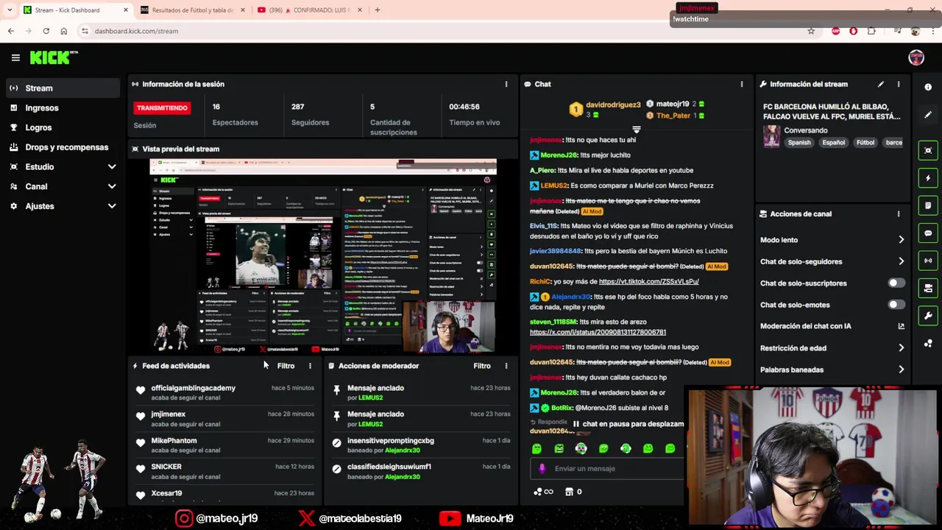Toggle the wrench panel icon in sidebar

click(928, 316)
